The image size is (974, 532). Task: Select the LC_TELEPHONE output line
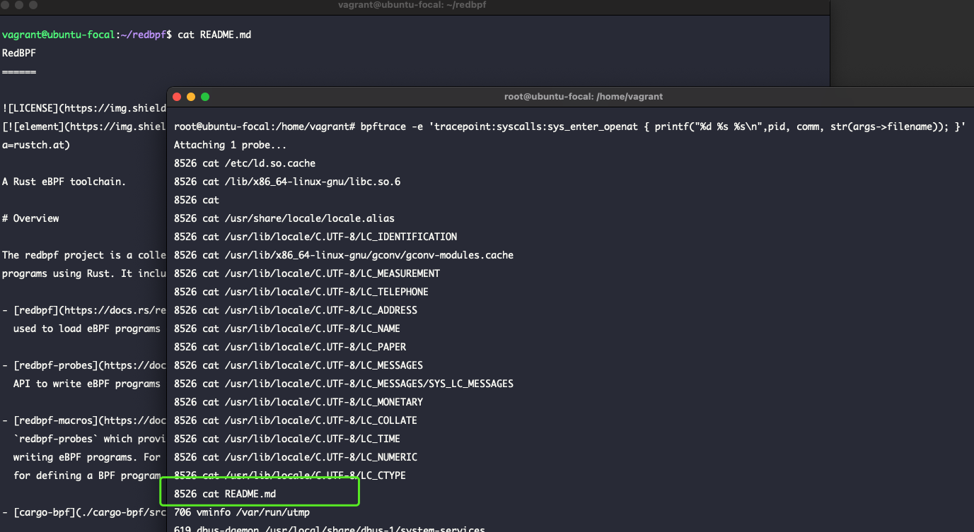click(301, 292)
